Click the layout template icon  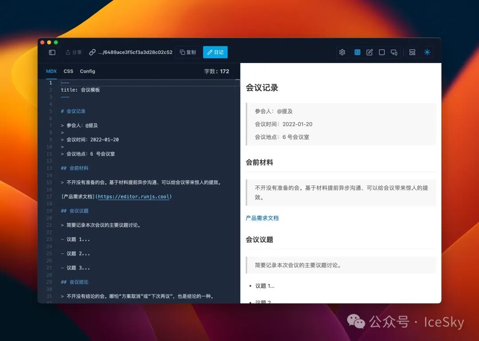click(412, 52)
